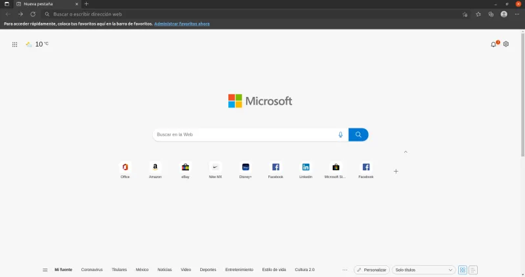This screenshot has width=525, height=277.
Task: Open the apps grid launcher icon
Action: (14, 45)
